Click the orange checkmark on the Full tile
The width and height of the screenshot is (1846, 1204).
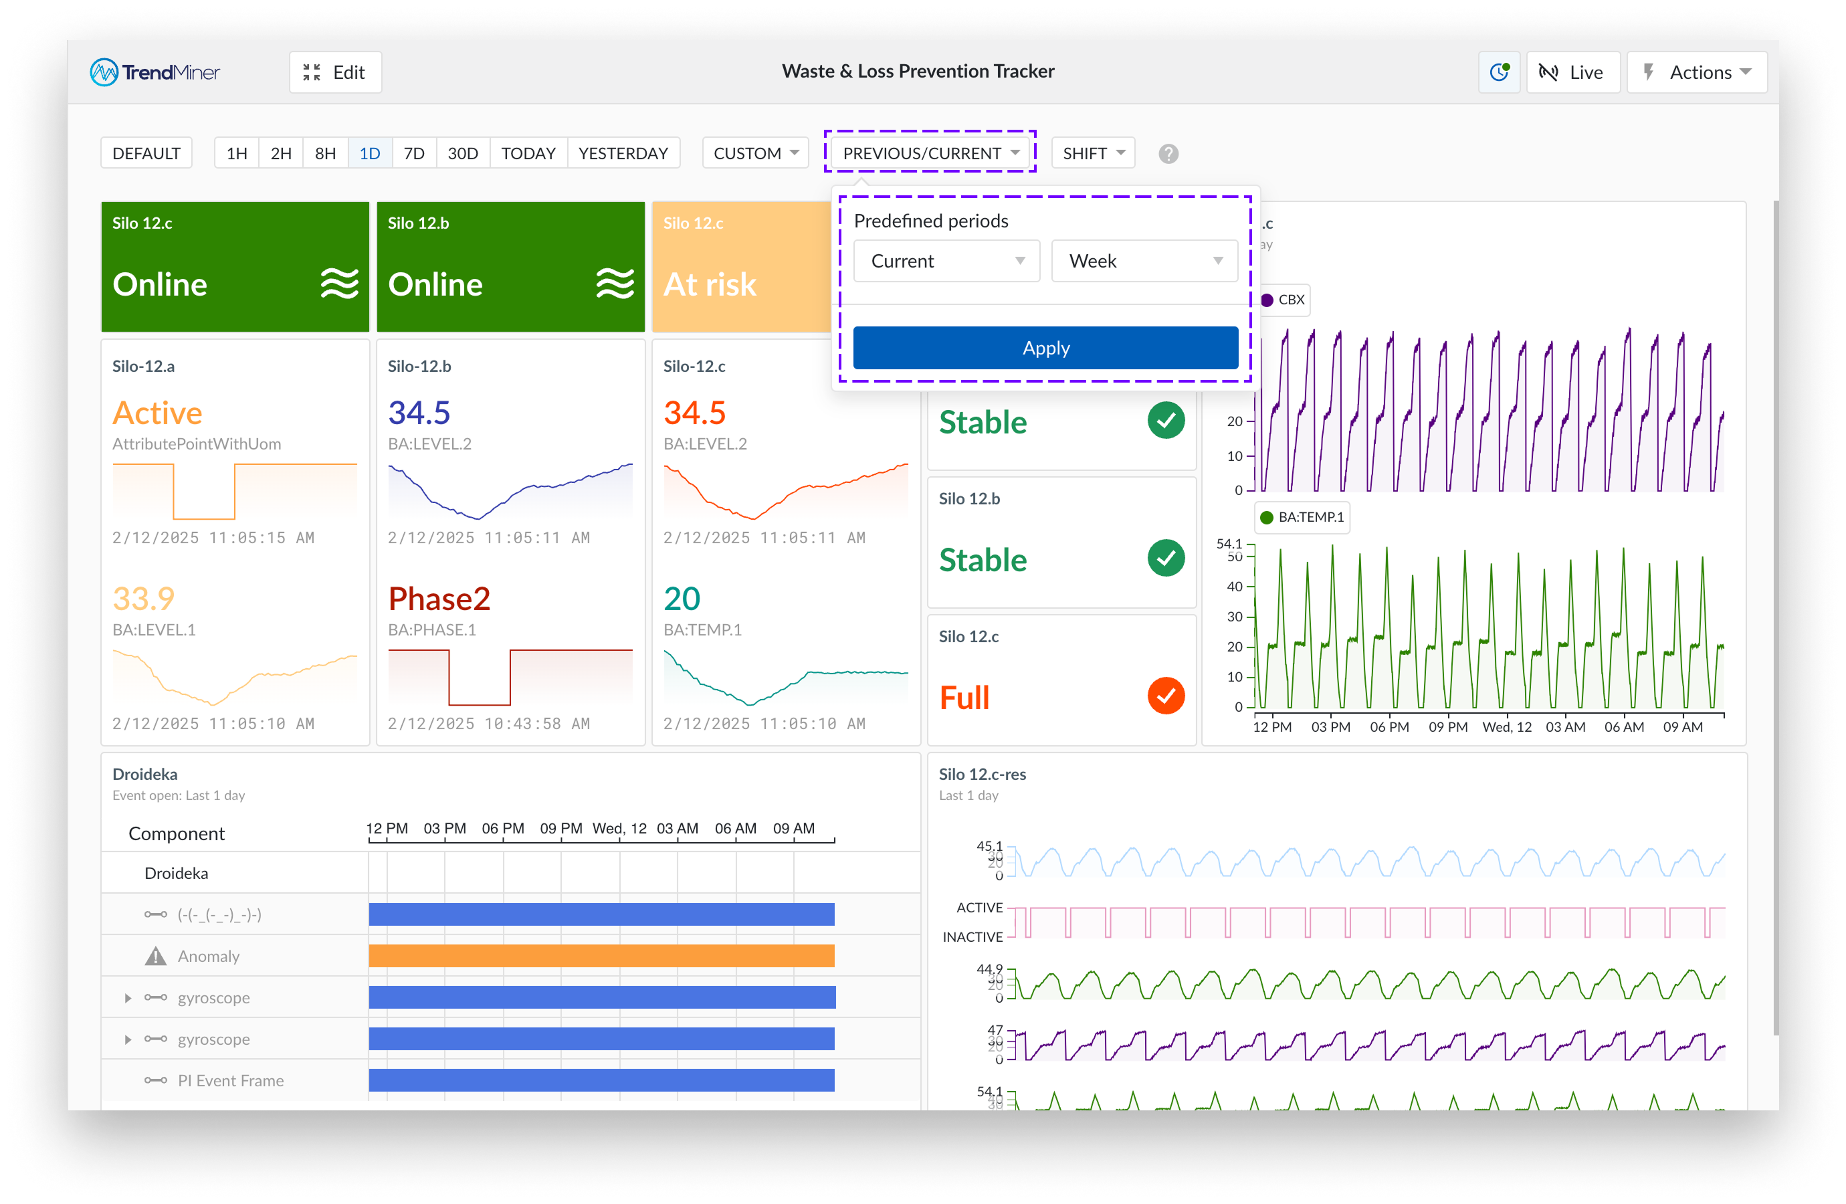1165,696
